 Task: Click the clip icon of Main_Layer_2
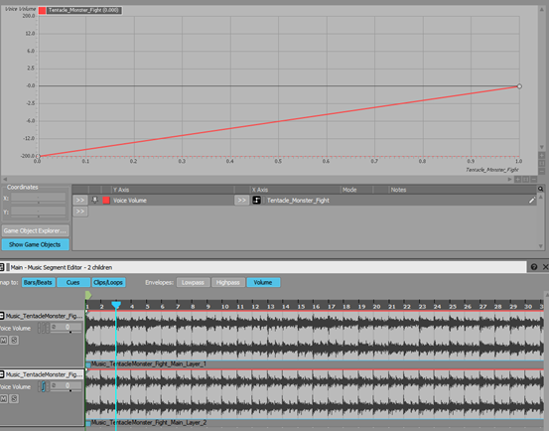88,423
